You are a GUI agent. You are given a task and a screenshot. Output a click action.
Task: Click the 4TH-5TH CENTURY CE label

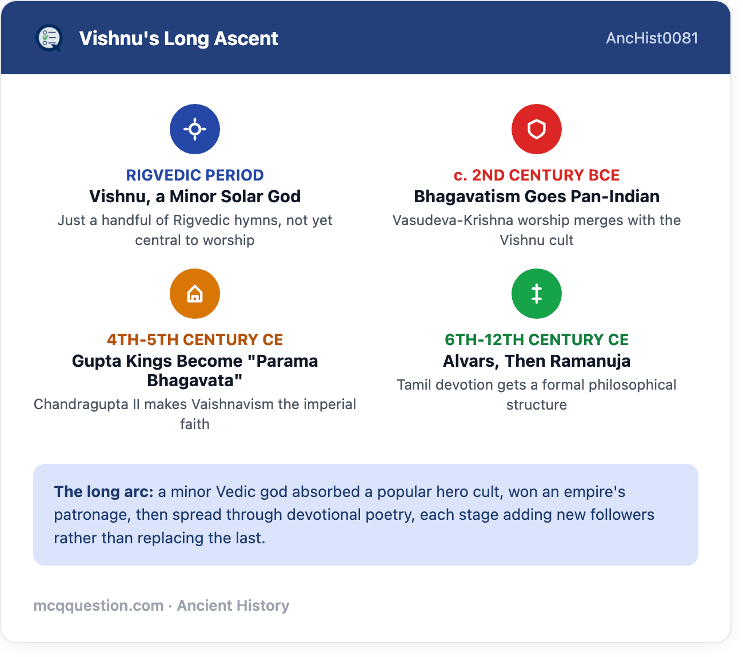tap(195, 339)
